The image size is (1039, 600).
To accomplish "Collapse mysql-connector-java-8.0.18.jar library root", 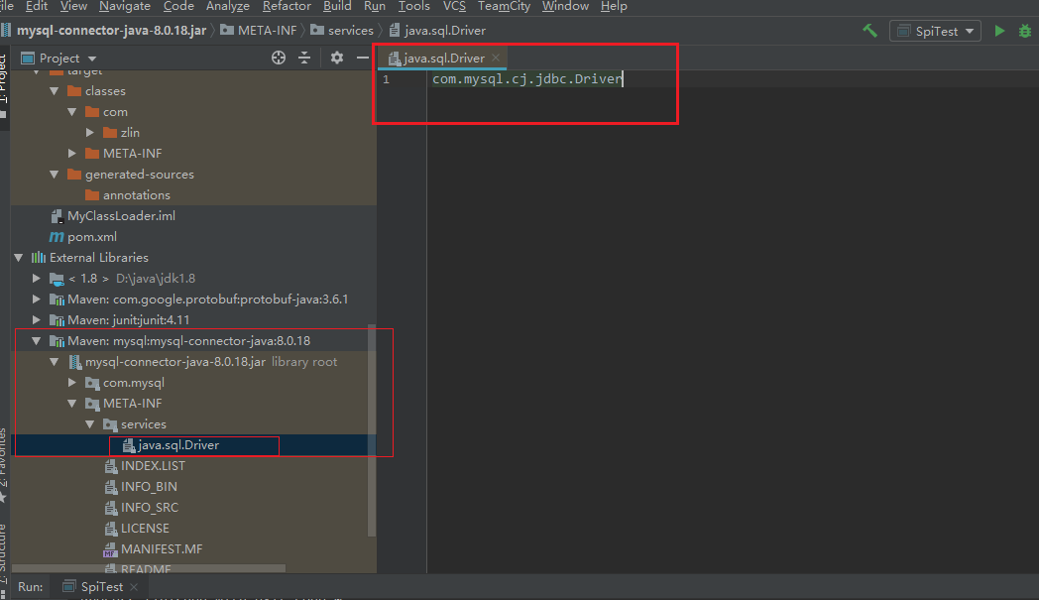I will (x=55, y=361).
